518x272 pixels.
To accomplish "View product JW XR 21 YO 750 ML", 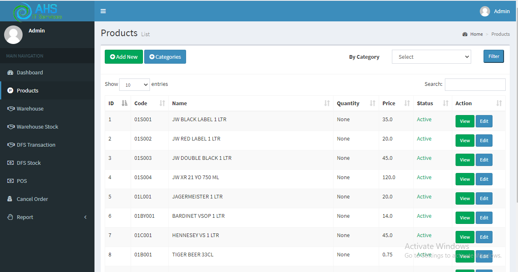I will [465, 179].
